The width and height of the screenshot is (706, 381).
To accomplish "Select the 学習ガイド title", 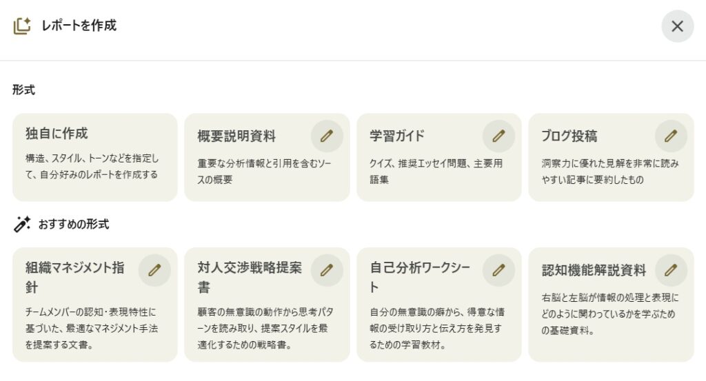I will pos(397,136).
